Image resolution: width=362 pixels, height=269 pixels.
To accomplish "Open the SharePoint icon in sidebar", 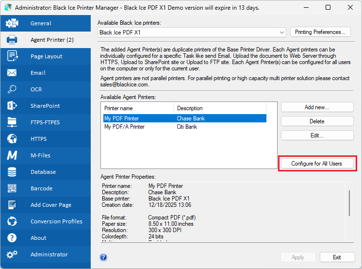I will [12, 106].
